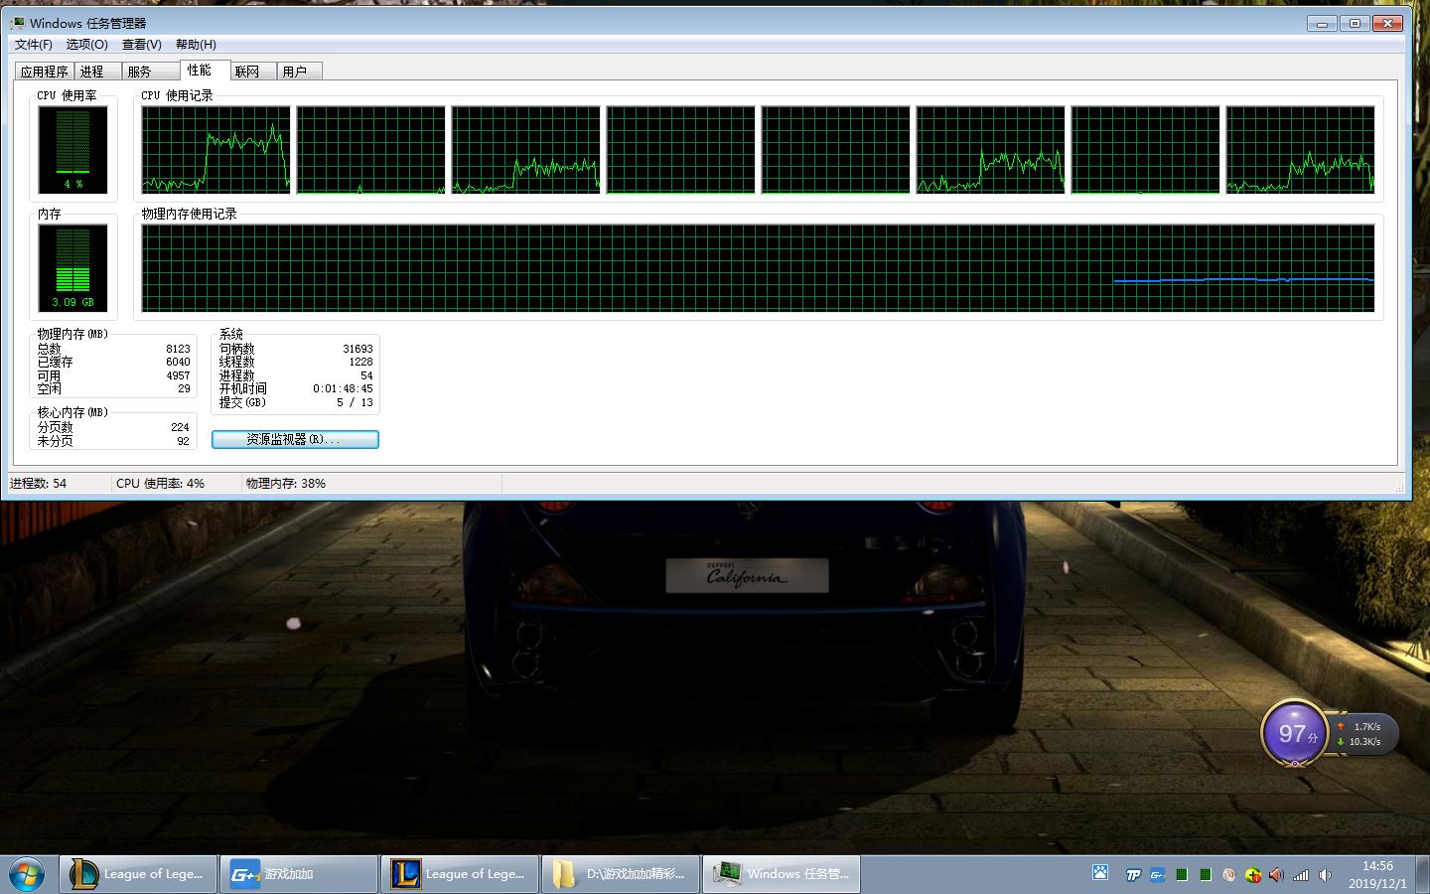Click the G+ tray icon
Screen dimensions: 1430x894
coord(1157,875)
